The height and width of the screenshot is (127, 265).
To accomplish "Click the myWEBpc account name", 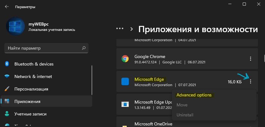I will click(39, 24).
